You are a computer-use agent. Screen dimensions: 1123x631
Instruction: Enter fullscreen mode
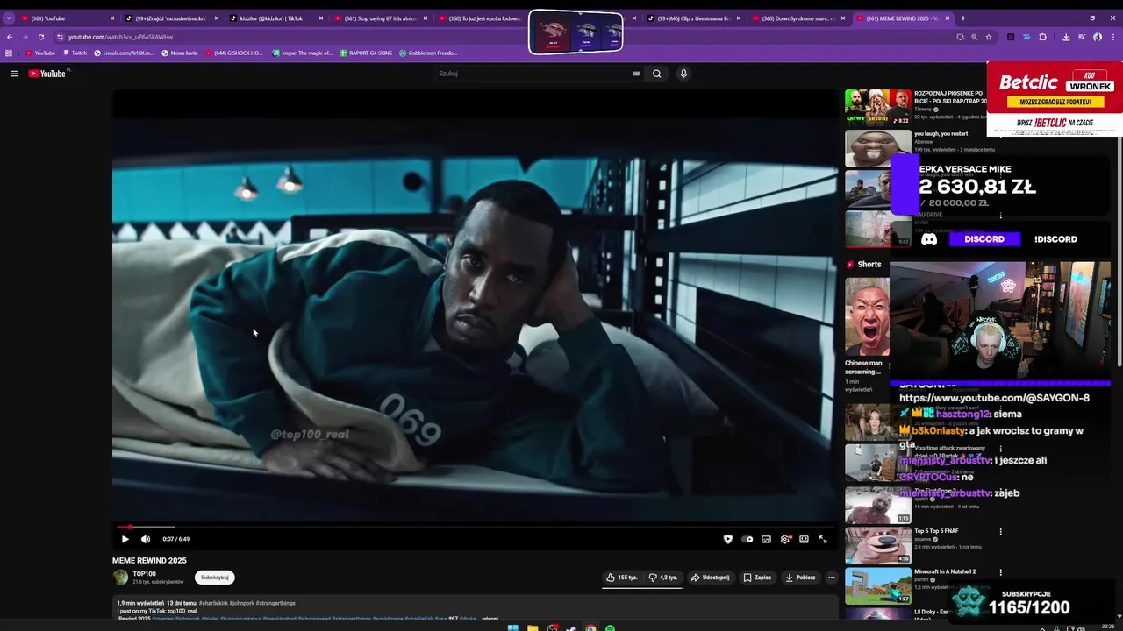pos(823,539)
